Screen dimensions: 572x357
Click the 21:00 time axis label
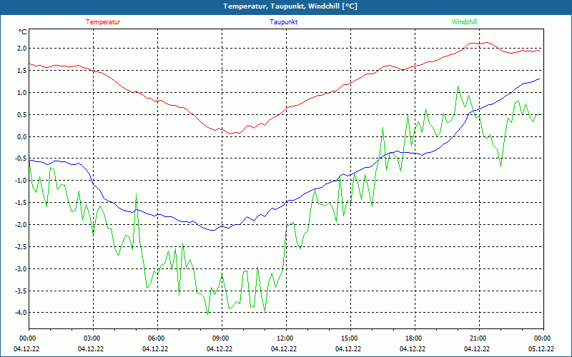[479, 338]
